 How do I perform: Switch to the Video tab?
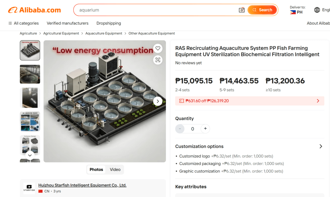click(115, 169)
